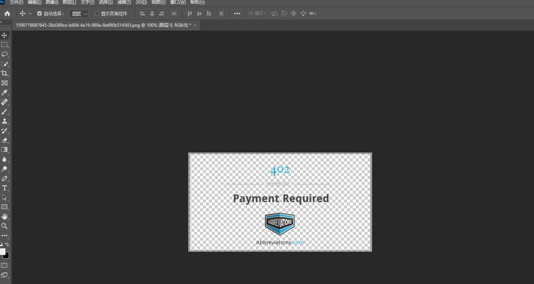
Task: Select the Eraser tool
Action: pos(5,140)
